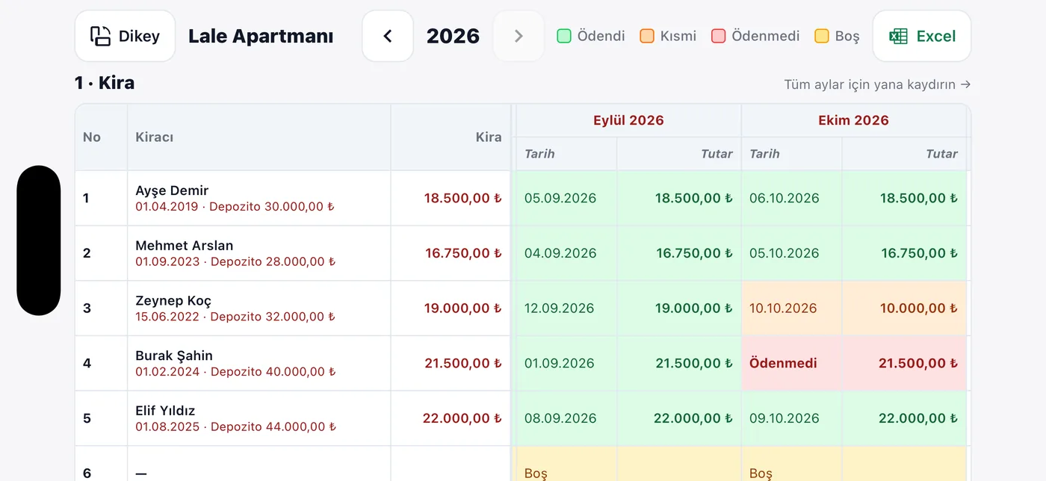Image resolution: width=1046 pixels, height=481 pixels.
Task: Click Elif Yıldız's 22.000,00 ₺ in Kira column
Action: pos(462,418)
